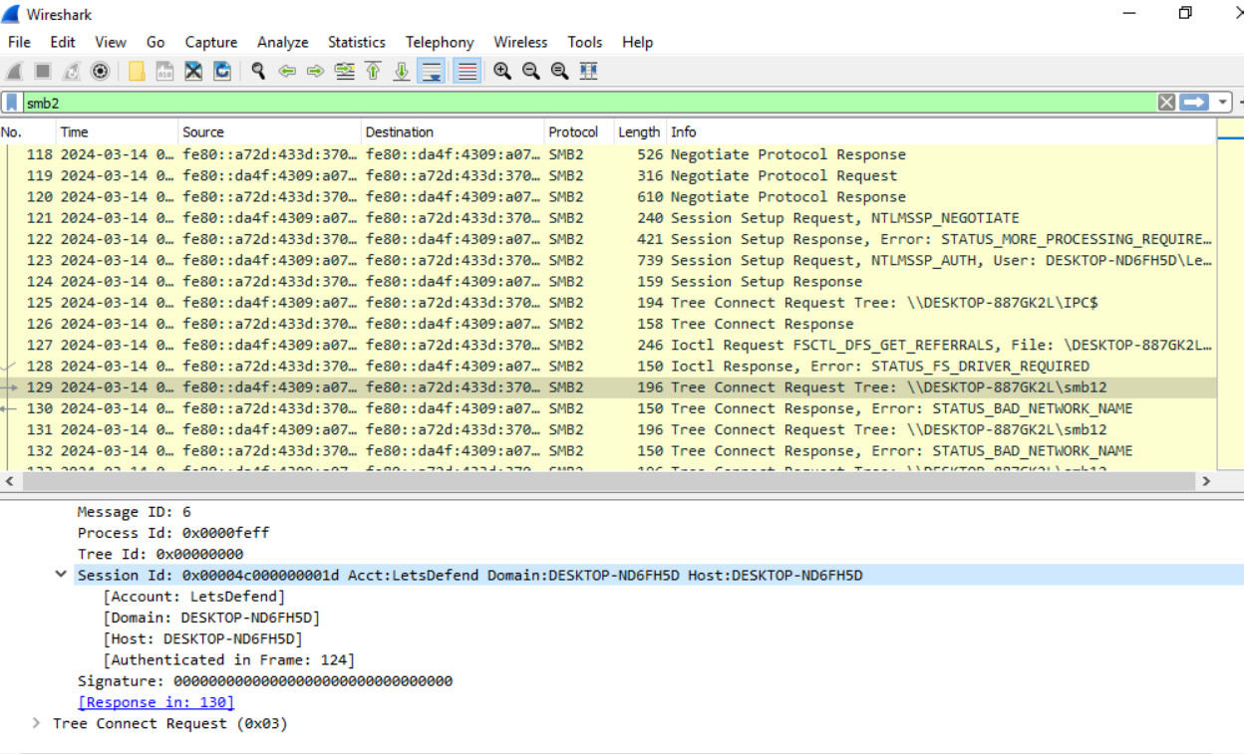Open the capture options gear icon
The image size is (1244, 754).
100,72
